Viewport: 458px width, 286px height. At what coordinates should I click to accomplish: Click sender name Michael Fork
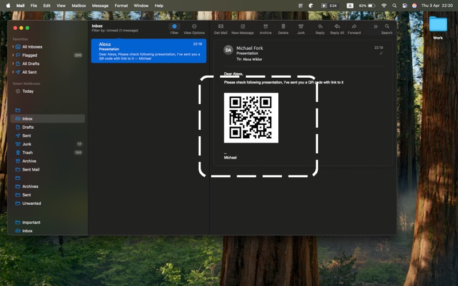click(x=250, y=48)
